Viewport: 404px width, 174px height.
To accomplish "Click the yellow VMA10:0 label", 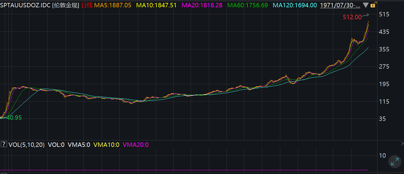I will (x=106, y=145).
